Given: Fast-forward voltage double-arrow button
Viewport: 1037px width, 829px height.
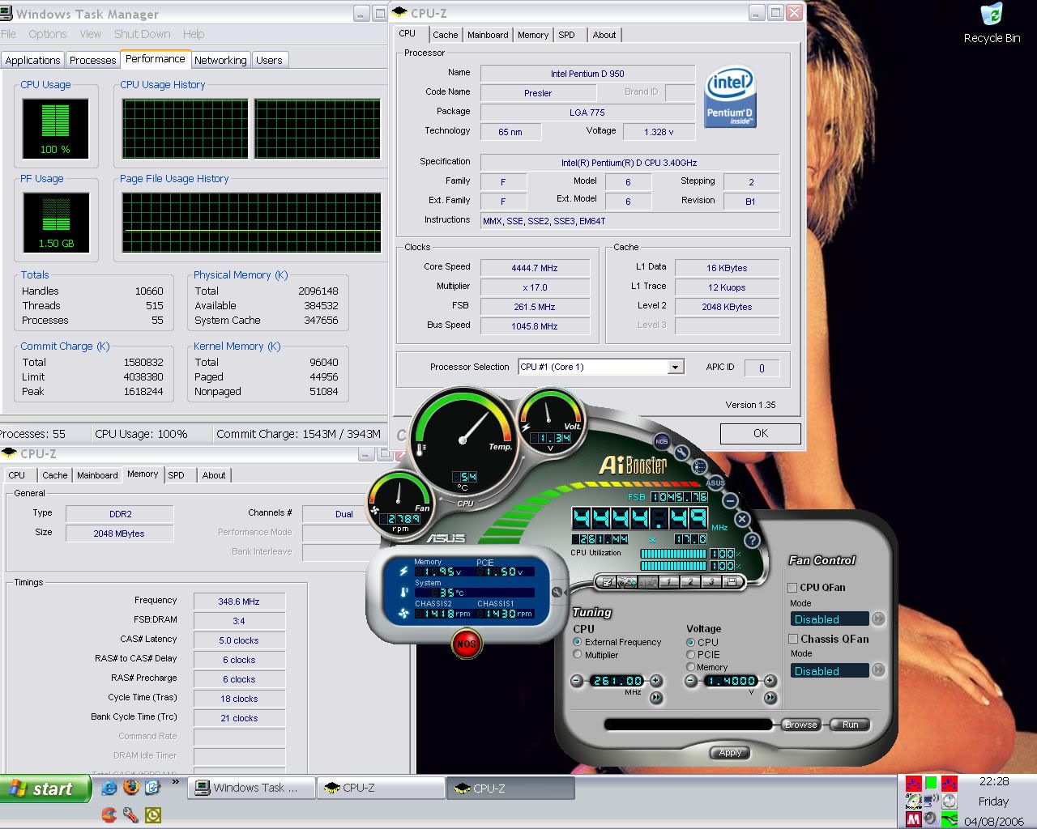Looking at the screenshot, I should click(770, 697).
